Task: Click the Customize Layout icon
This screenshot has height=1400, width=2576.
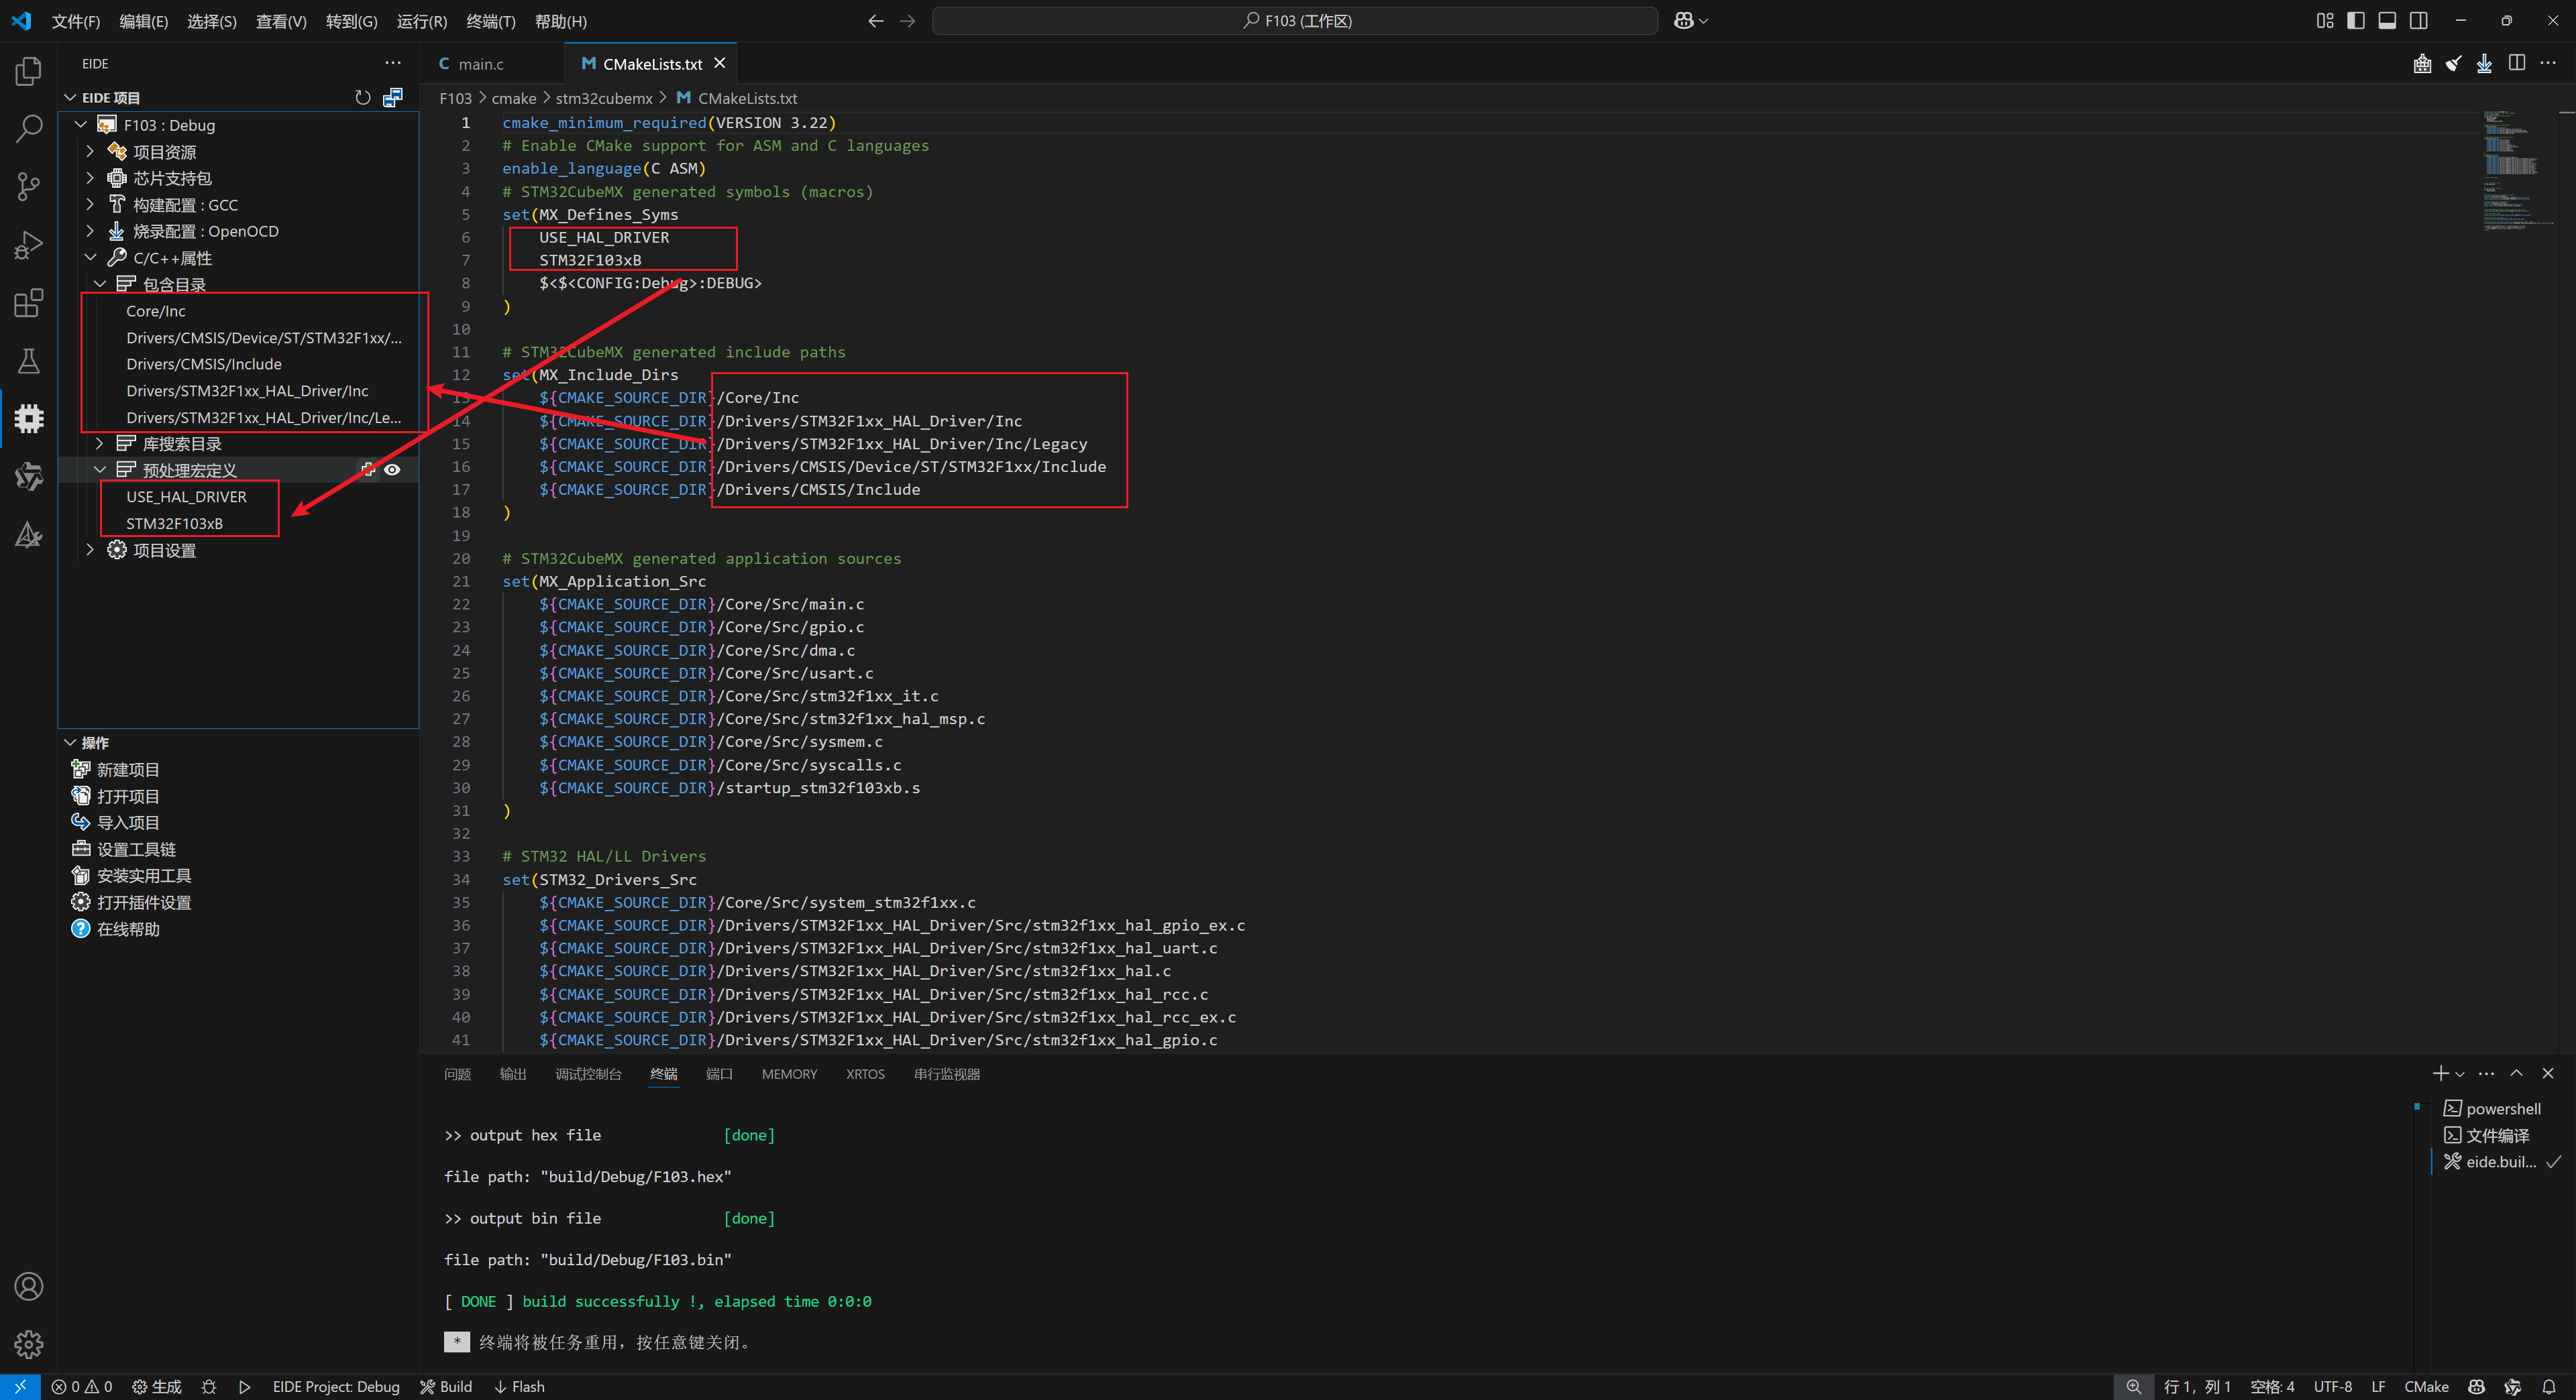Action: 2325,20
